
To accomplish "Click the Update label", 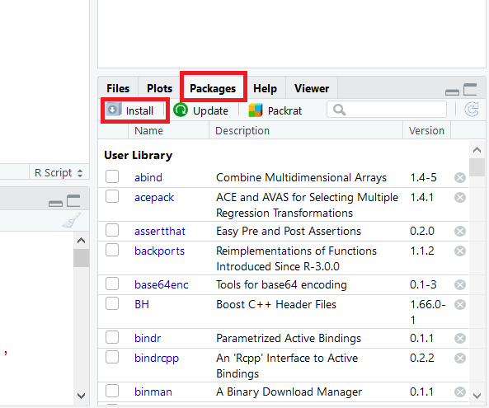I will click(210, 111).
